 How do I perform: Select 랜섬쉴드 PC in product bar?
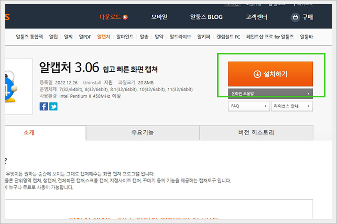pos(229,37)
